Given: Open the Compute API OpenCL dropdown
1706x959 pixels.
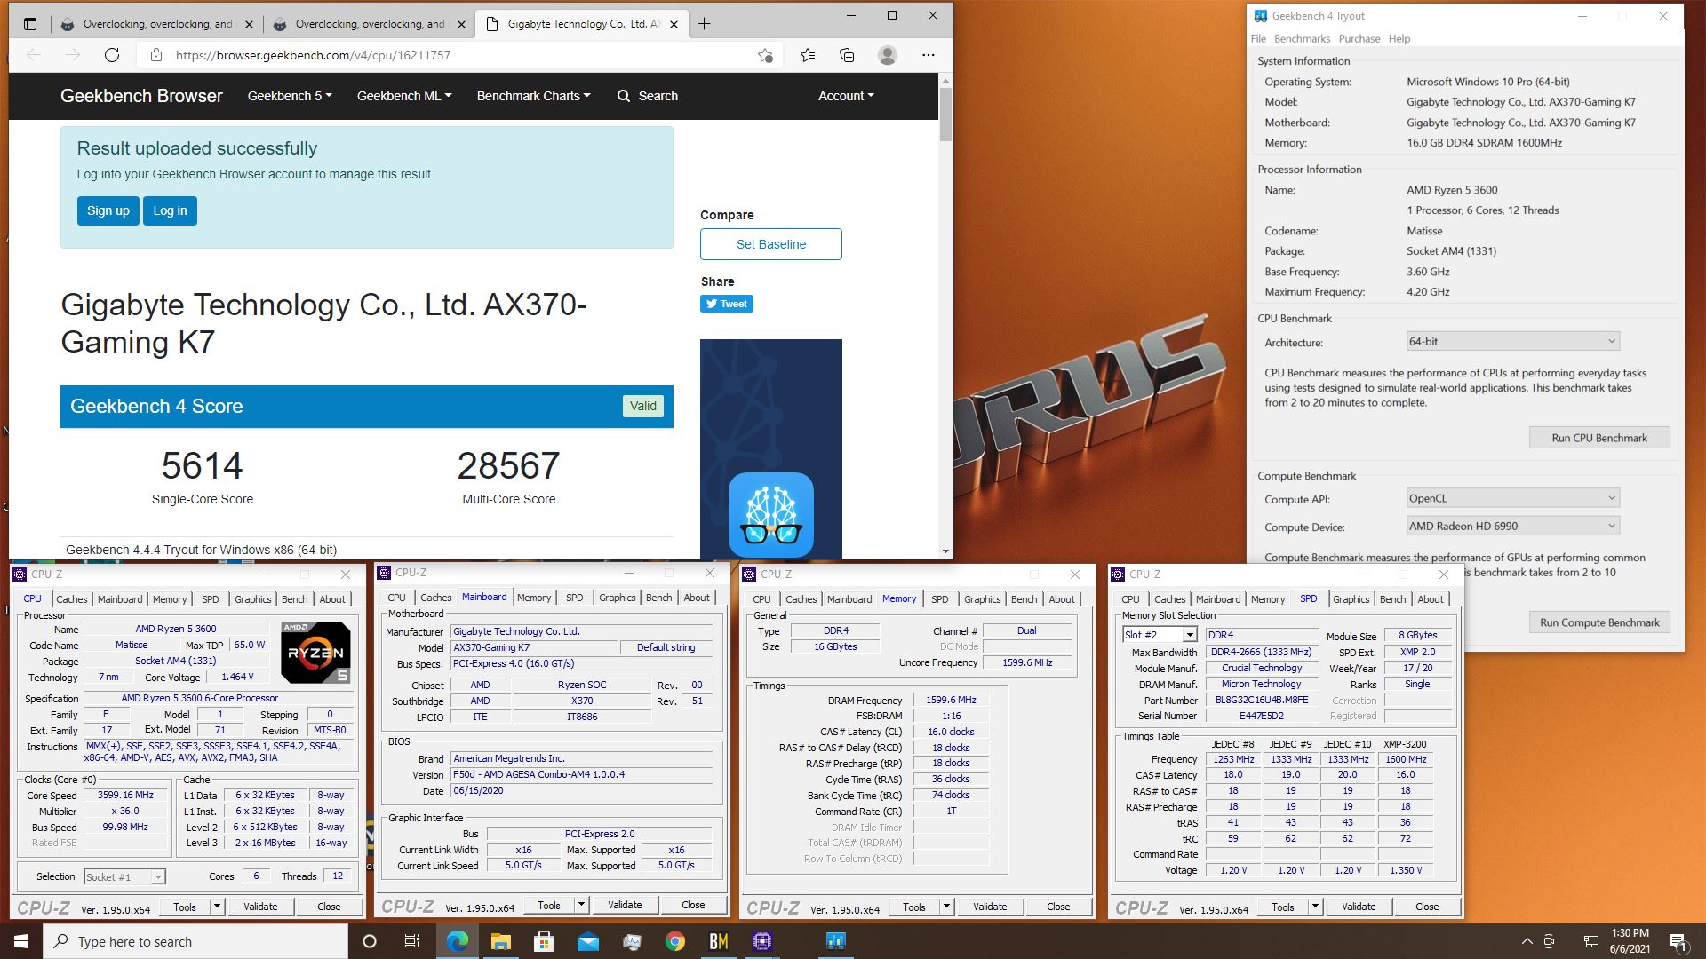Looking at the screenshot, I should [x=1512, y=498].
